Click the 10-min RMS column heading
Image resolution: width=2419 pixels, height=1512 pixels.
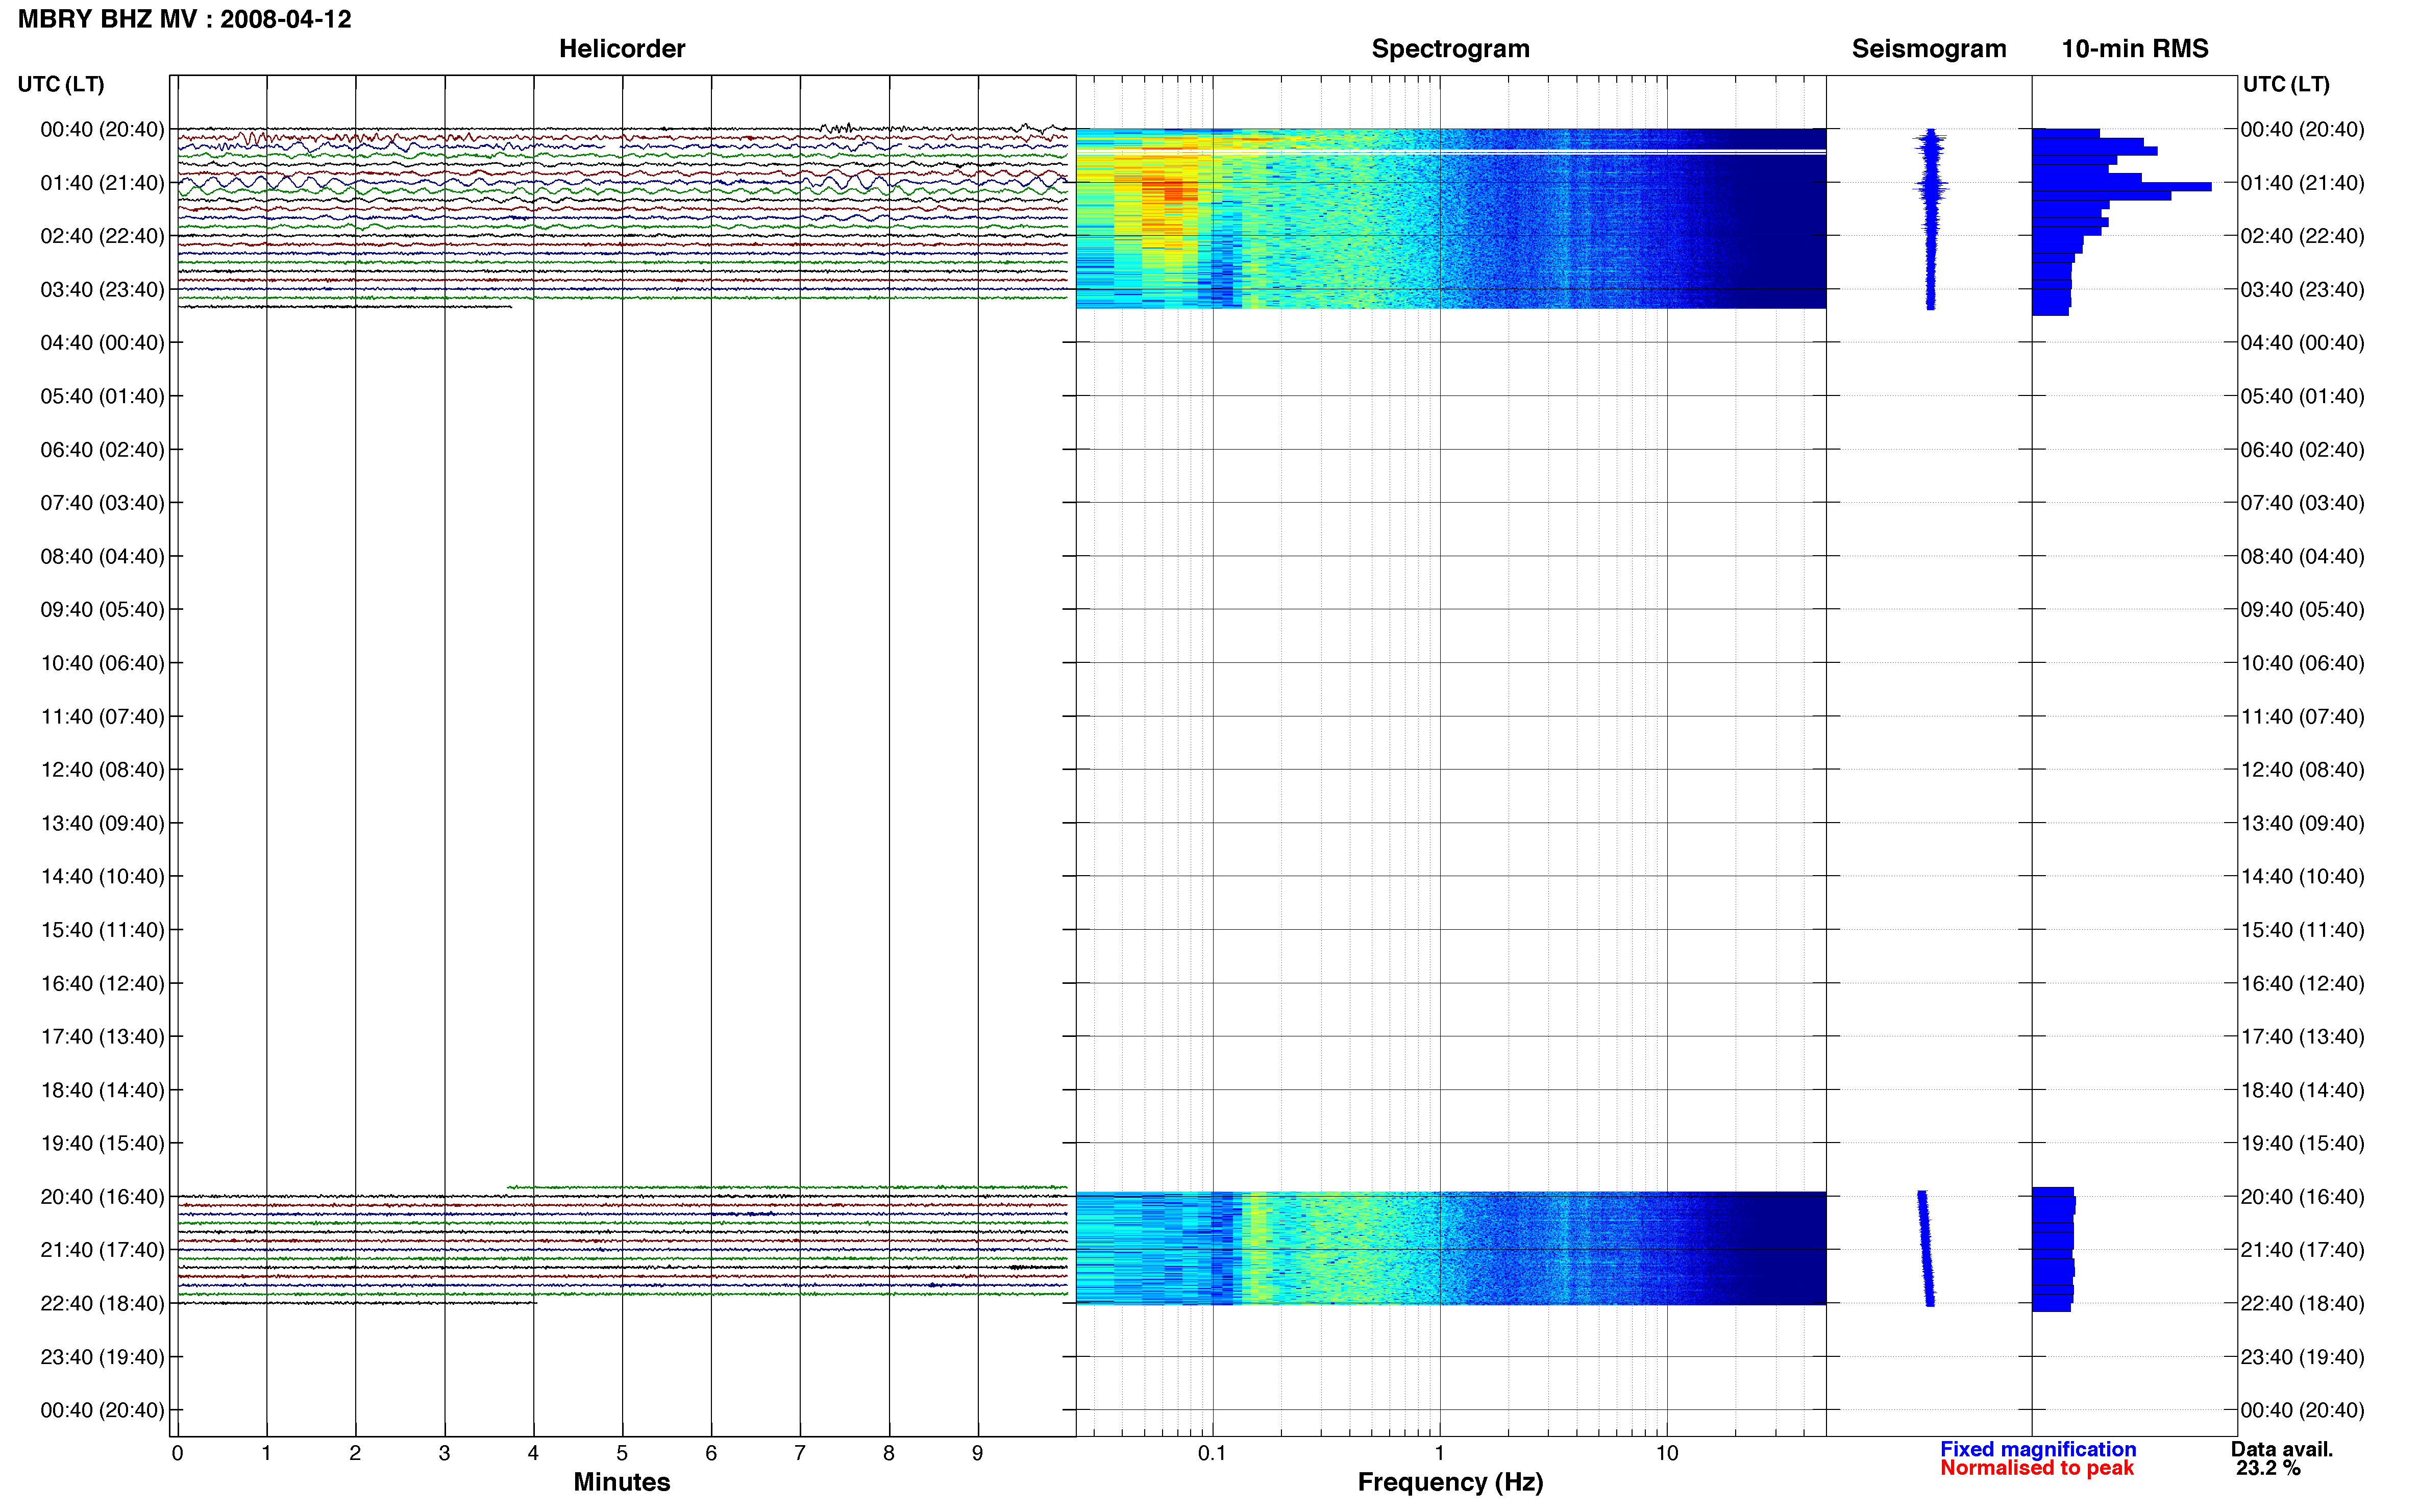2134,49
